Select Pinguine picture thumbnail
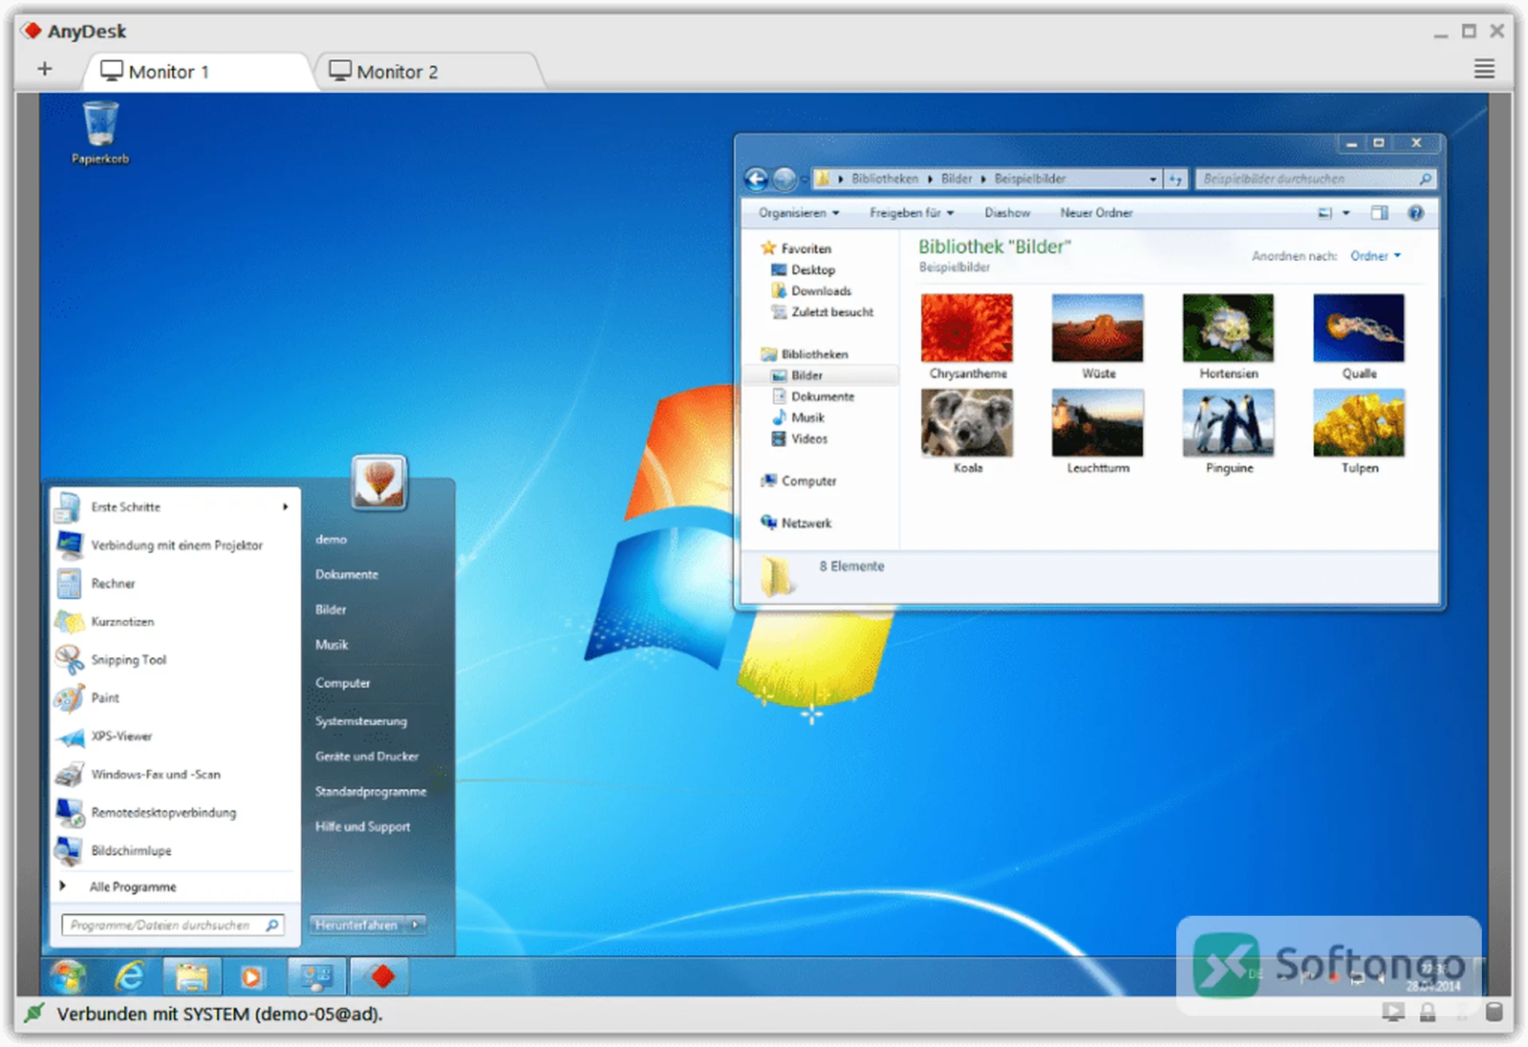Image resolution: width=1528 pixels, height=1047 pixels. [x=1228, y=423]
